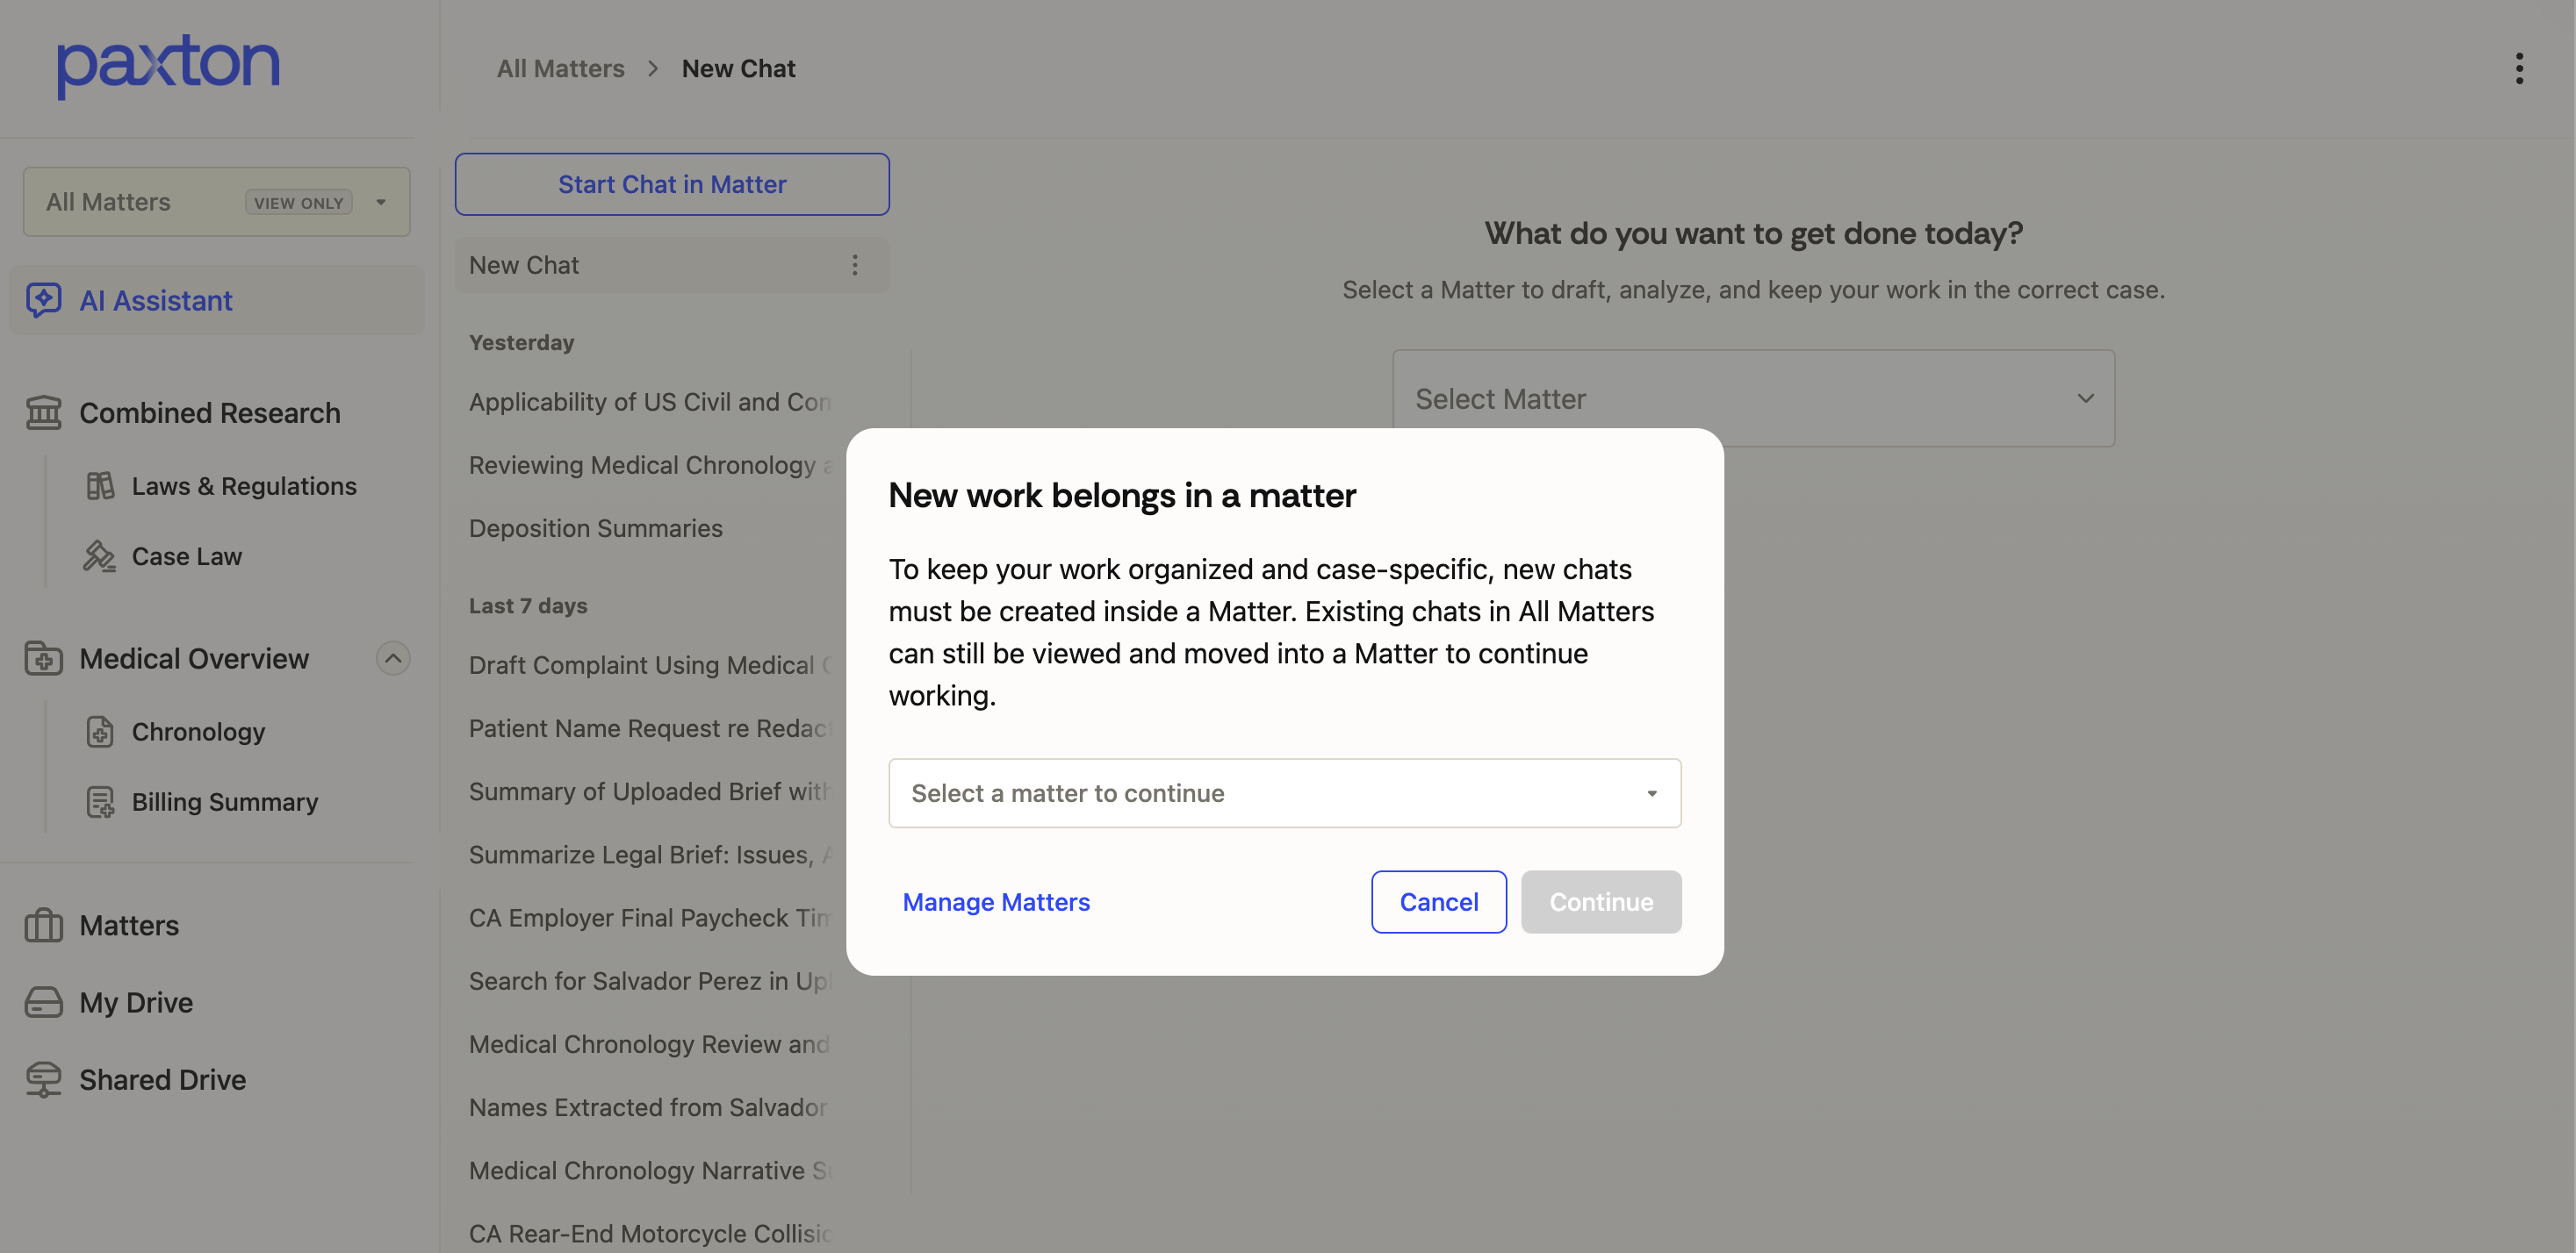Screen dimensions: 2576x1253
Task: Click the Shared Drive network icon
Action: coord(43,1079)
